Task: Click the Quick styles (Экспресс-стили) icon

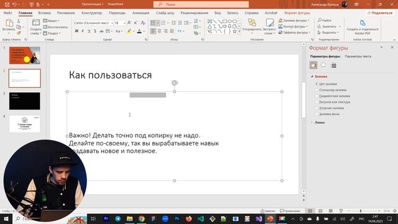Action: tap(269, 23)
